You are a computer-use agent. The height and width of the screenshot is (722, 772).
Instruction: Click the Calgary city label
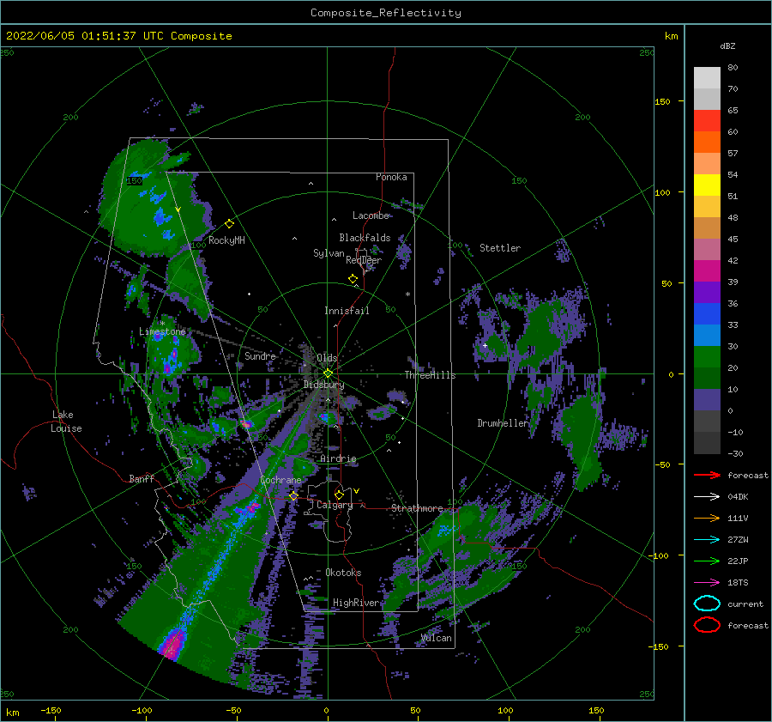point(335,505)
